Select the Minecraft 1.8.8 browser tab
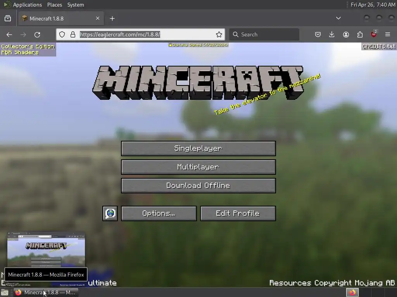397x297 pixels. 61,19
